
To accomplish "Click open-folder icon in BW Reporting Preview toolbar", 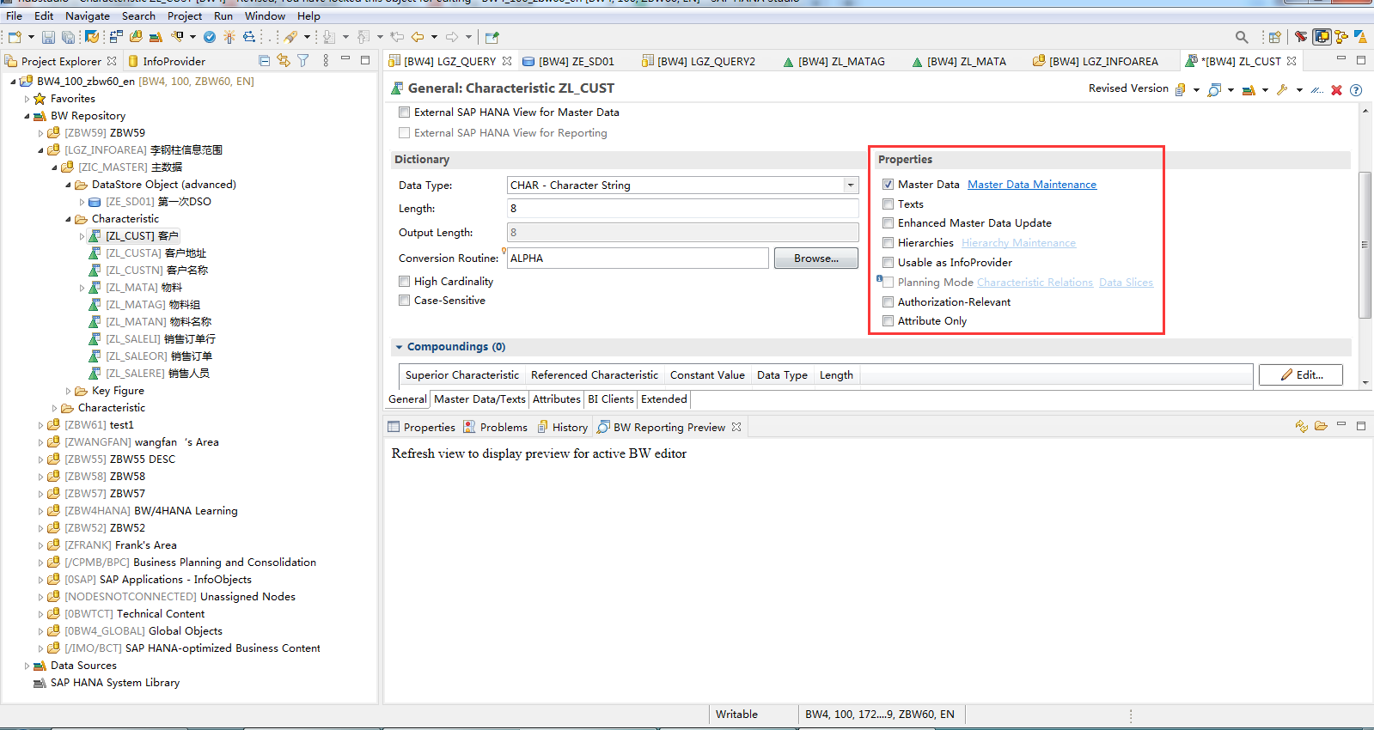I will click(x=1321, y=426).
